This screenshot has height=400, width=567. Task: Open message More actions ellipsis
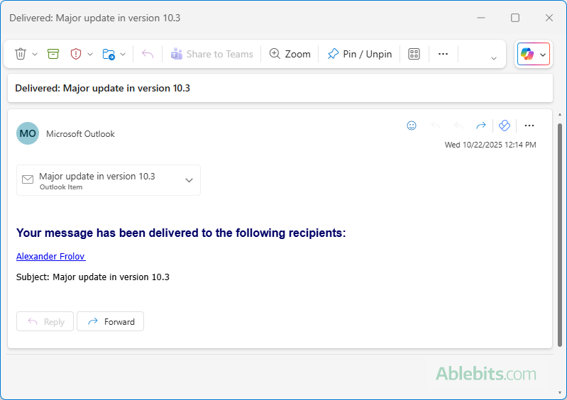coord(529,126)
